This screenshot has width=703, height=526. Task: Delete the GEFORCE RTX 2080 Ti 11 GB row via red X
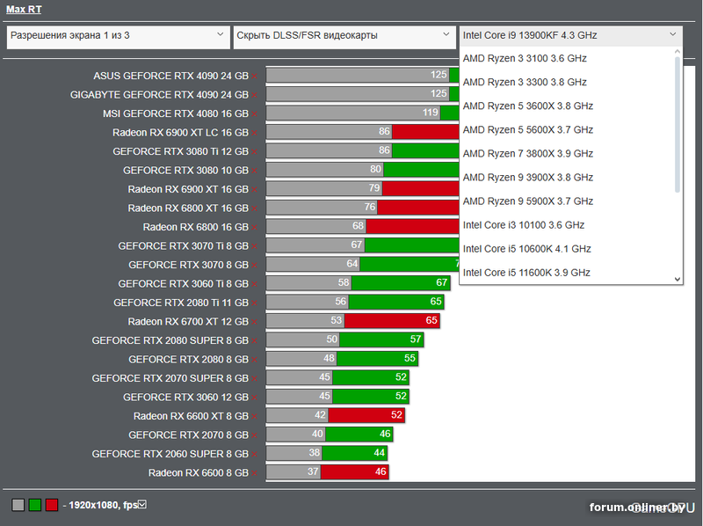click(x=254, y=303)
